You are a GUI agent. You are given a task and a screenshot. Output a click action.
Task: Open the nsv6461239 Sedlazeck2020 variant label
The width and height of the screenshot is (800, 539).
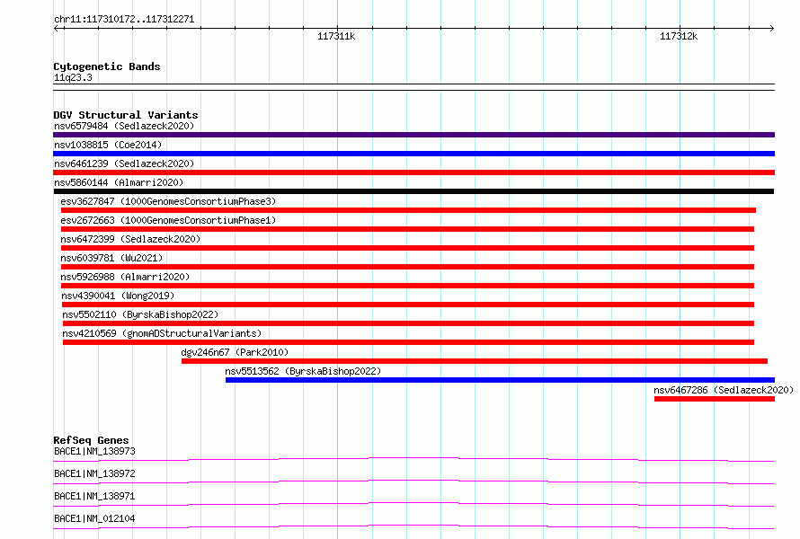(x=124, y=163)
